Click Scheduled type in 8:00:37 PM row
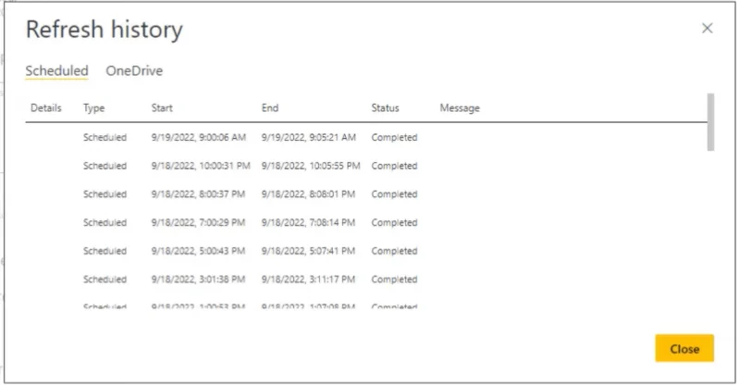The height and width of the screenshot is (386, 740). tap(105, 194)
